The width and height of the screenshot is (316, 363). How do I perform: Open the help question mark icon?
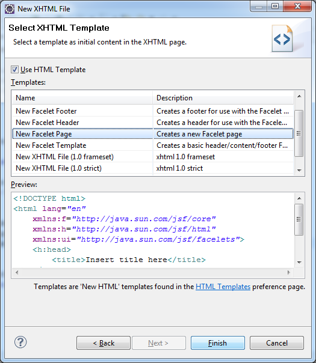click(x=20, y=342)
